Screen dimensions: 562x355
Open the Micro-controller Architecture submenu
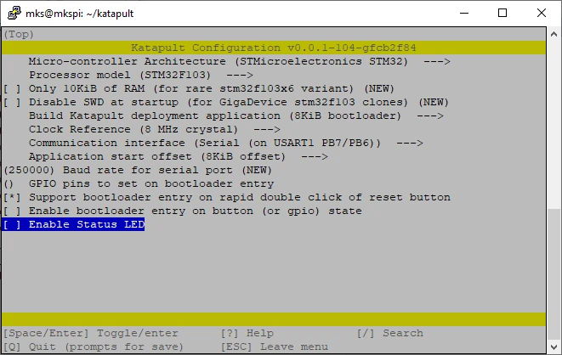[239, 61]
